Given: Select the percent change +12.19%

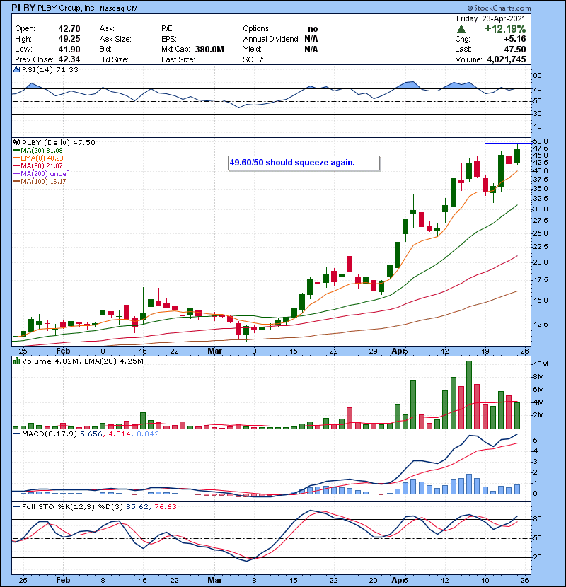Looking at the screenshot, I should coord(505,29).
